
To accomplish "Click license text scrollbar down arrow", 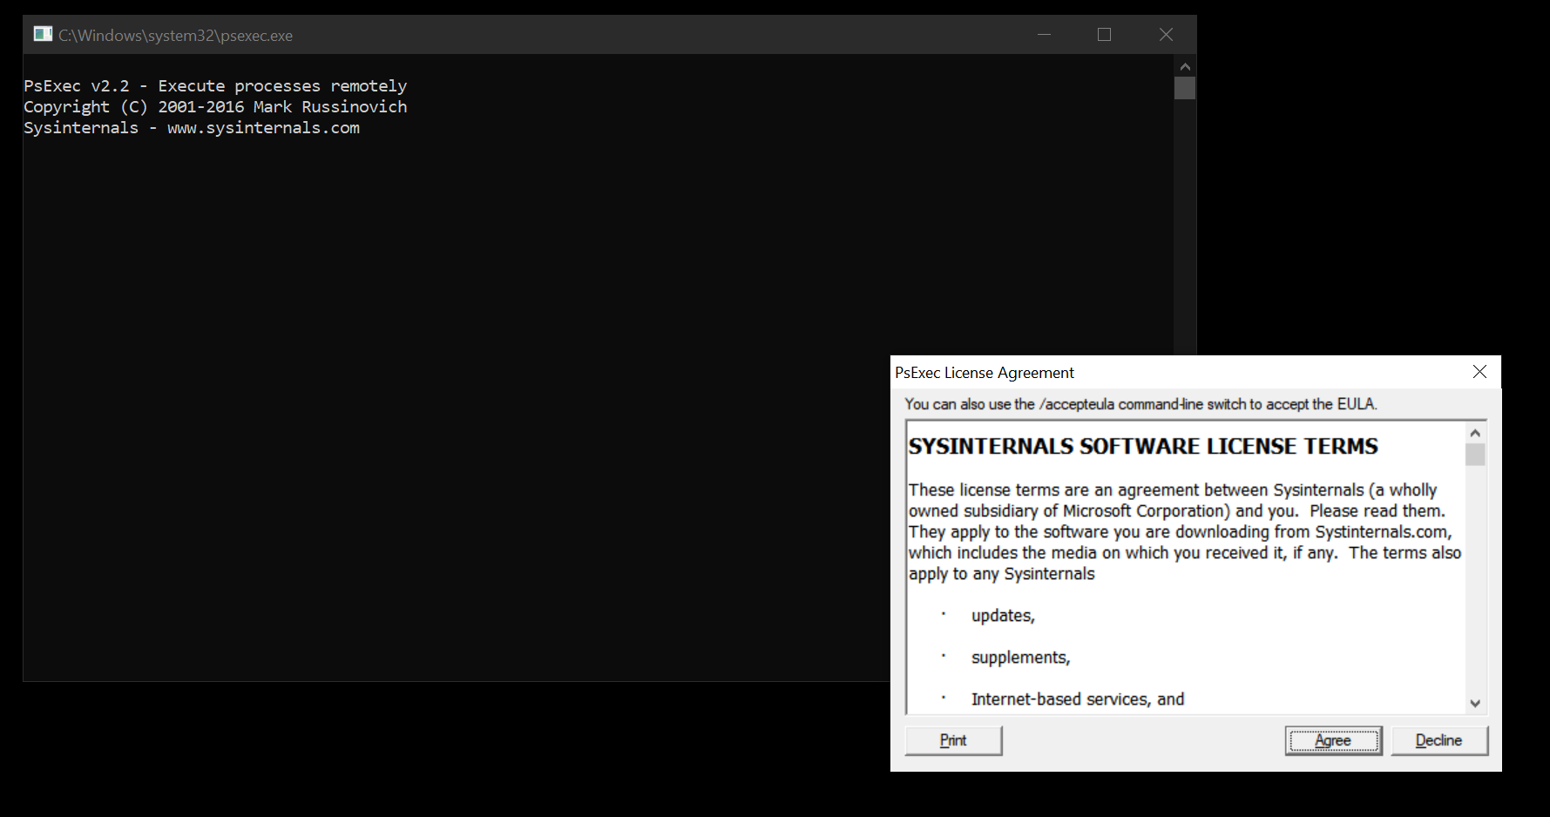I will pyautogui.click(x=1475, y=703).
